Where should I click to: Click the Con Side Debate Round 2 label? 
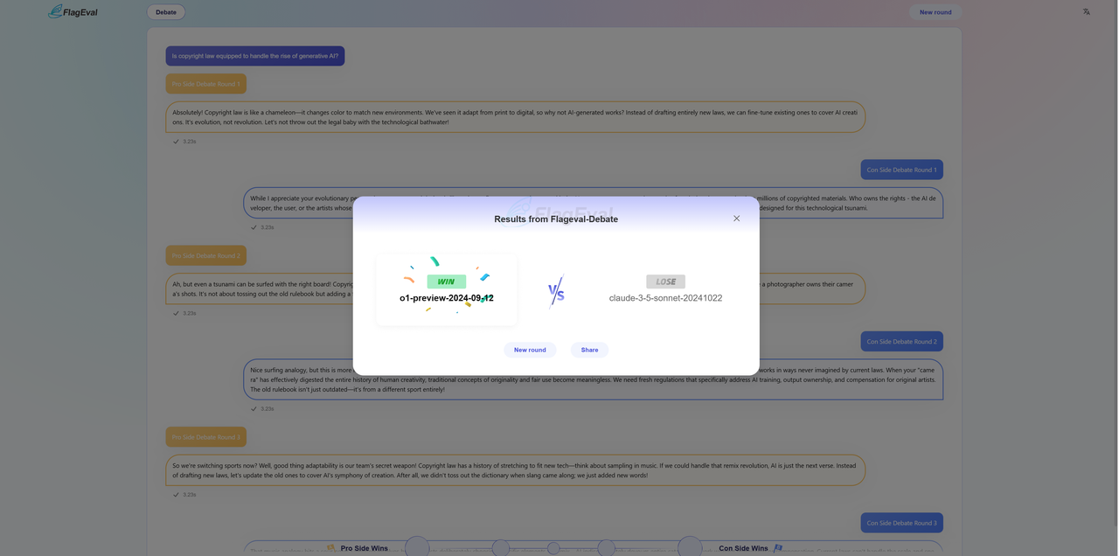click(901, 342)
